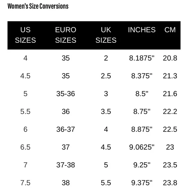Click the 36-37 euro size cell
Viewport: 191px width, 191px height.
pyautogui.click(x=66, y=129)
